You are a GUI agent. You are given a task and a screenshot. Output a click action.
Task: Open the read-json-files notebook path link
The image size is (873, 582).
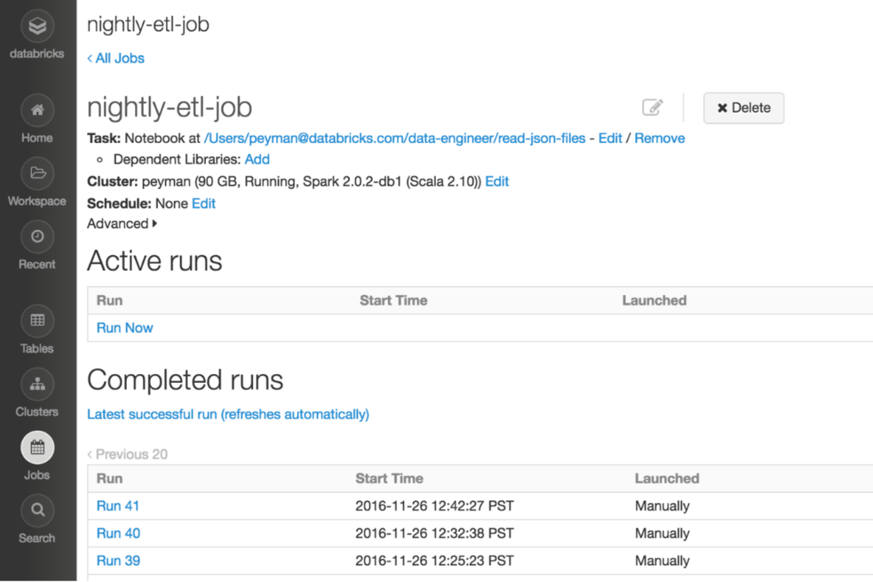(395, 138)
